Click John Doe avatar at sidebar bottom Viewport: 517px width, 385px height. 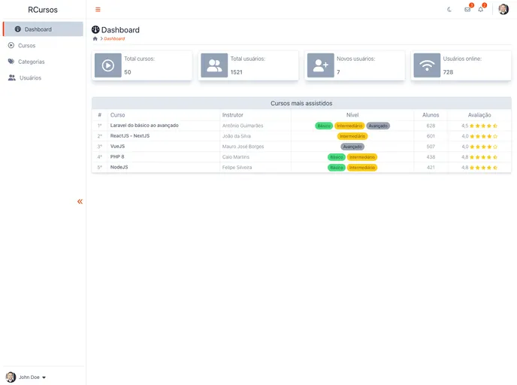pos(11,377)
